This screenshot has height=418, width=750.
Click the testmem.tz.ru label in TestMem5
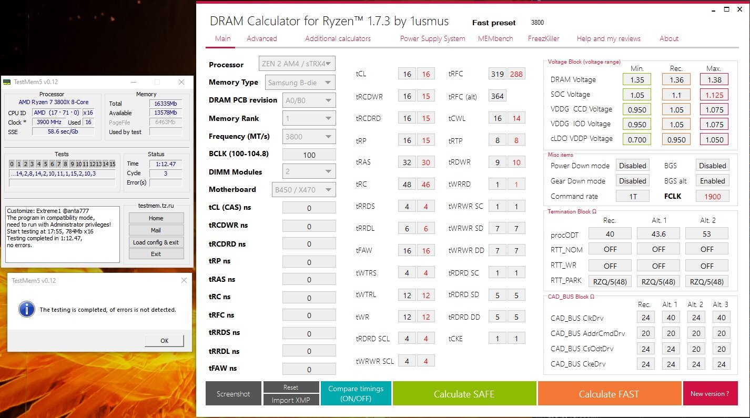tap(156, 207)
